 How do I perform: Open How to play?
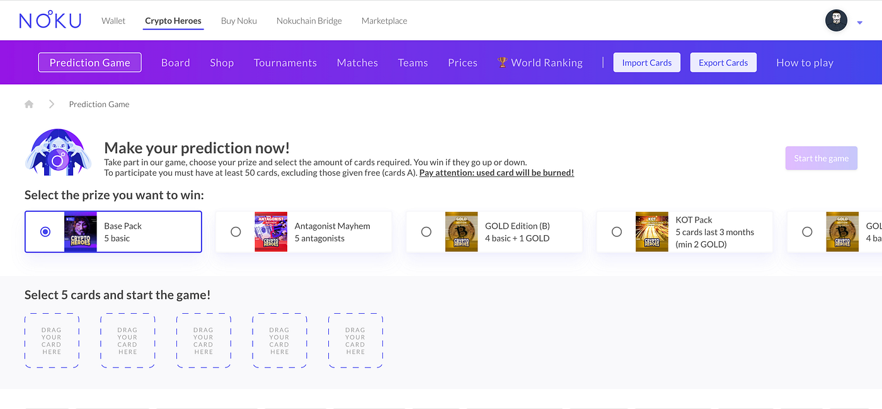coord(805,62)
